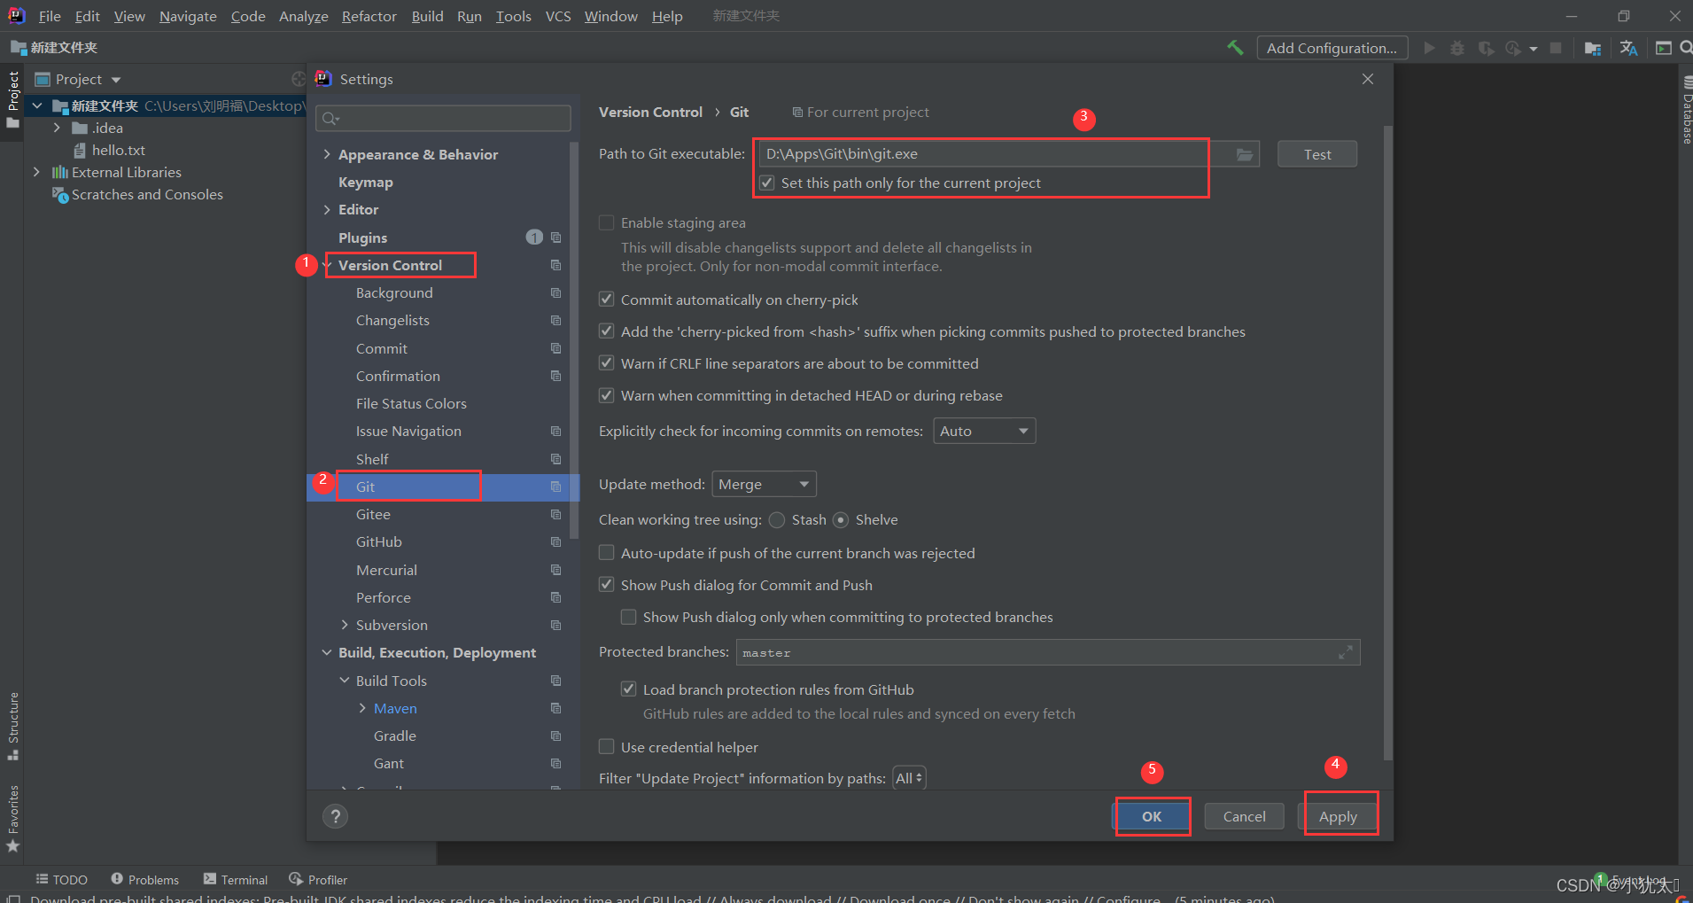Toggle Show Push dialog for Commit and Push
Screen dimensions: 1693x903
pos(607,585)
